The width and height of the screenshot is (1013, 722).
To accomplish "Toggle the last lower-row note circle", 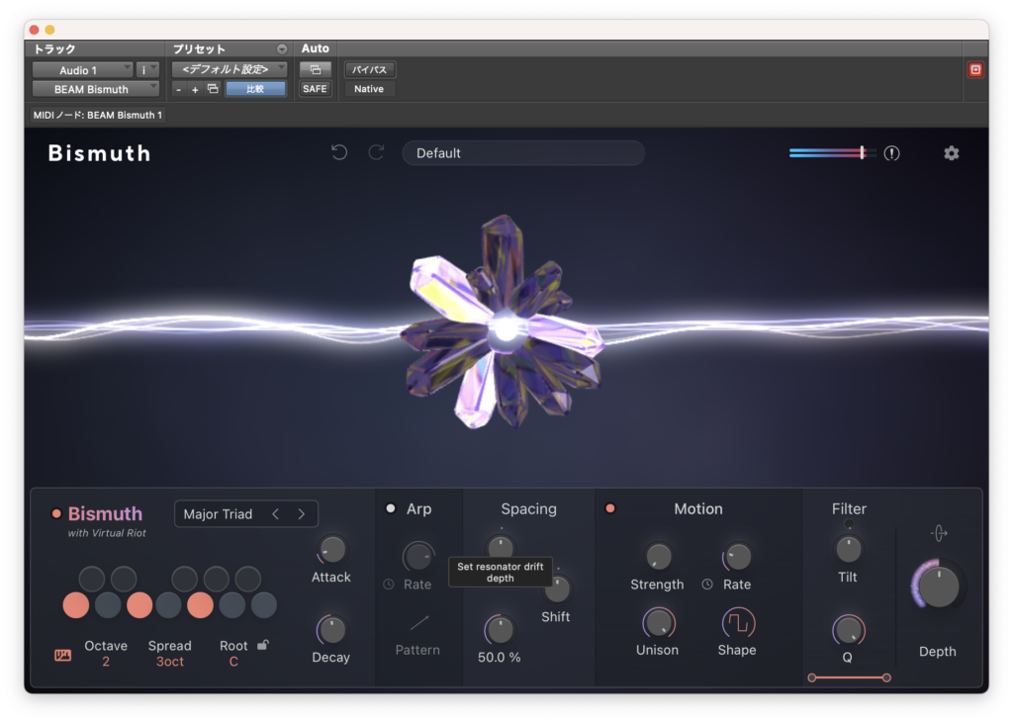I will tap(263, 605).
